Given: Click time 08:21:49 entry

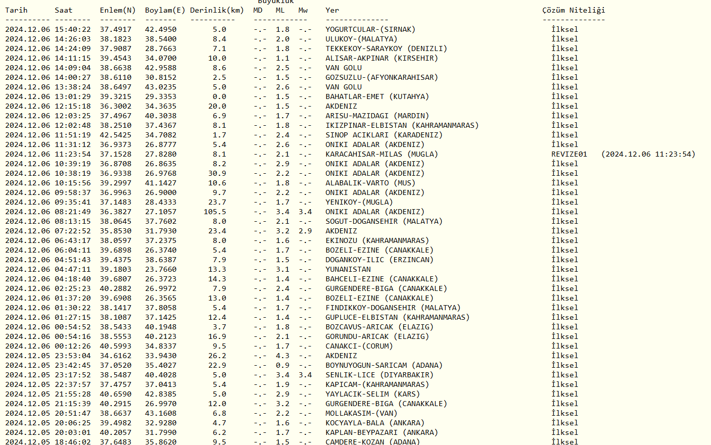Looking at the screenshot, I should click(73, 212).
